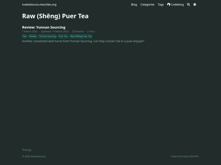Visit the Codeberg link text

(177, 4)
